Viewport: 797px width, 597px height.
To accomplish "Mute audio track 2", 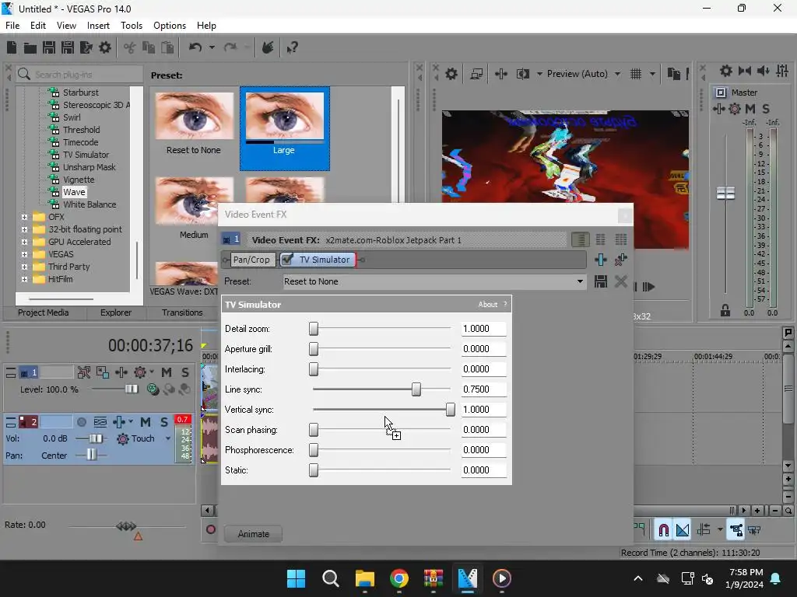I will (146, 422).
